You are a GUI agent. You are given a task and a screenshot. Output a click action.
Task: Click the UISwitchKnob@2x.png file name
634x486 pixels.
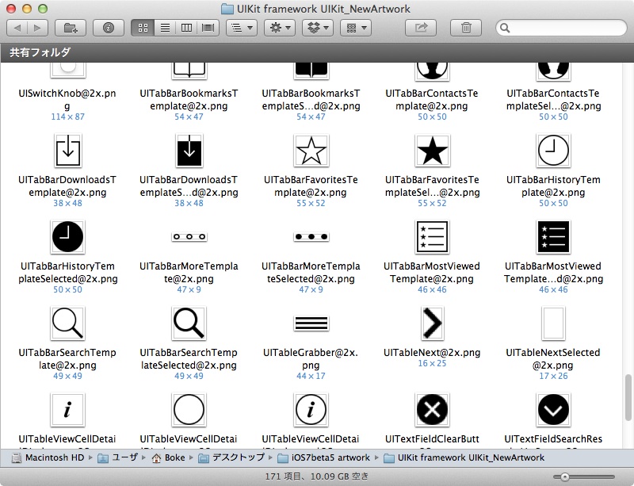(x=67, y=100)
